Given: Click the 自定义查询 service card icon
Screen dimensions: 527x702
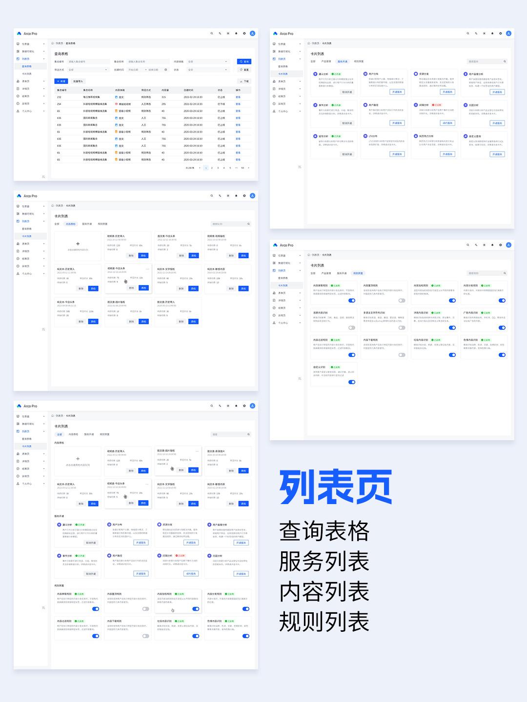Looking at the screenshot, I should tap(466, 136).
